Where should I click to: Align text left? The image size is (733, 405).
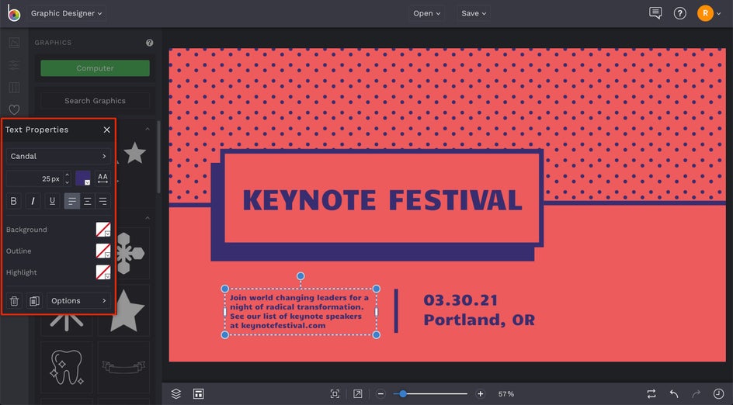pos(71,201)
